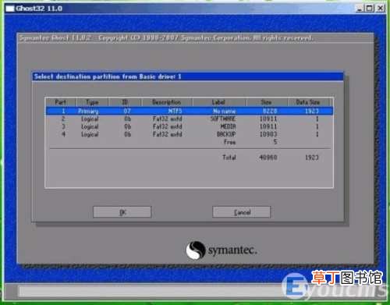Close the Ghost32 window
This screenshot has width=390, height=305.
tap(380, 9)
